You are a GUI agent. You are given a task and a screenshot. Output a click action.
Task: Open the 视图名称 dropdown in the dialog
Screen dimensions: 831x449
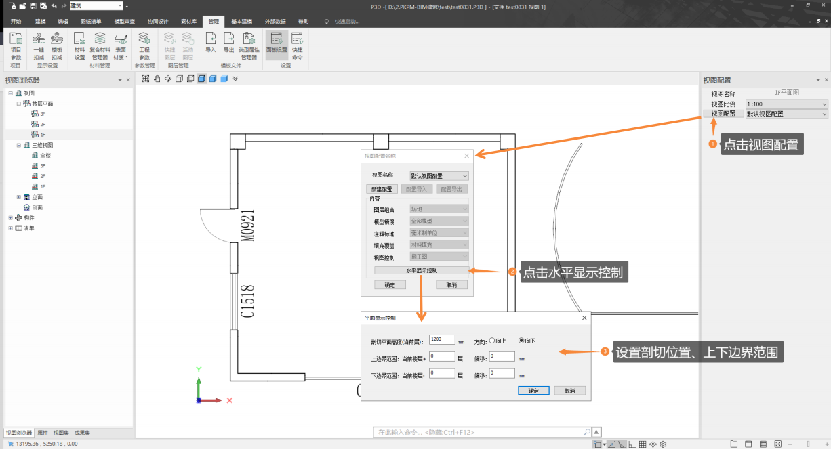[x=439, y=176]
